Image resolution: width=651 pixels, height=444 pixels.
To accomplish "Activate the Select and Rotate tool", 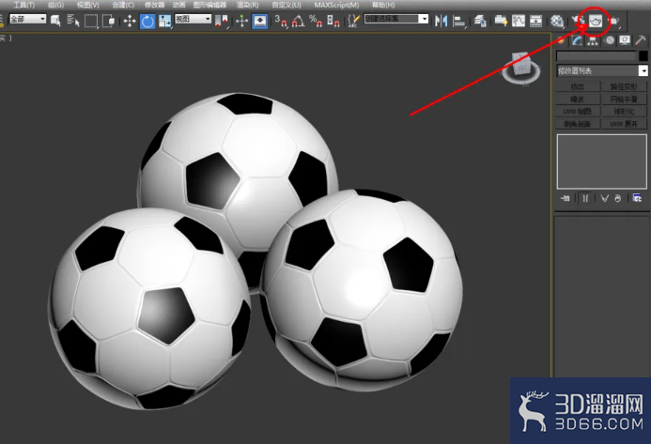I will coord(147,22).
